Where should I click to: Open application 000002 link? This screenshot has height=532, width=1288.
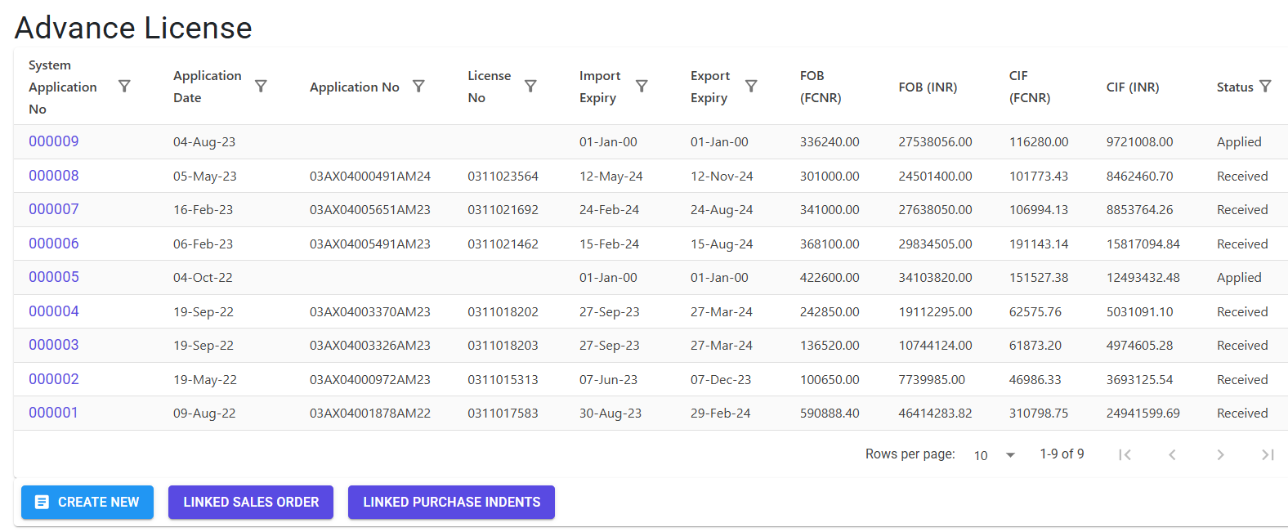tap(54, 379)
